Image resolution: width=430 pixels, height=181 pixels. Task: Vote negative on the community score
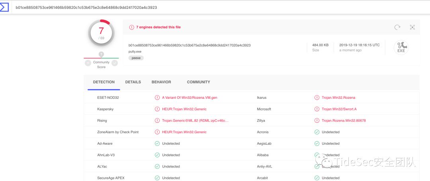point(88,63)
